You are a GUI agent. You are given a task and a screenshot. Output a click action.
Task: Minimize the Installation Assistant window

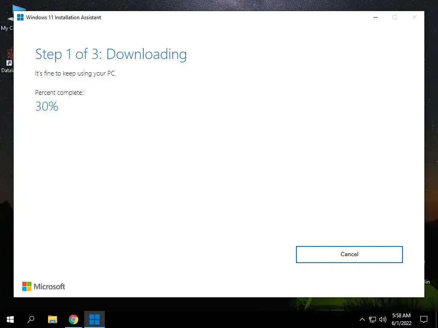(376, 17)
